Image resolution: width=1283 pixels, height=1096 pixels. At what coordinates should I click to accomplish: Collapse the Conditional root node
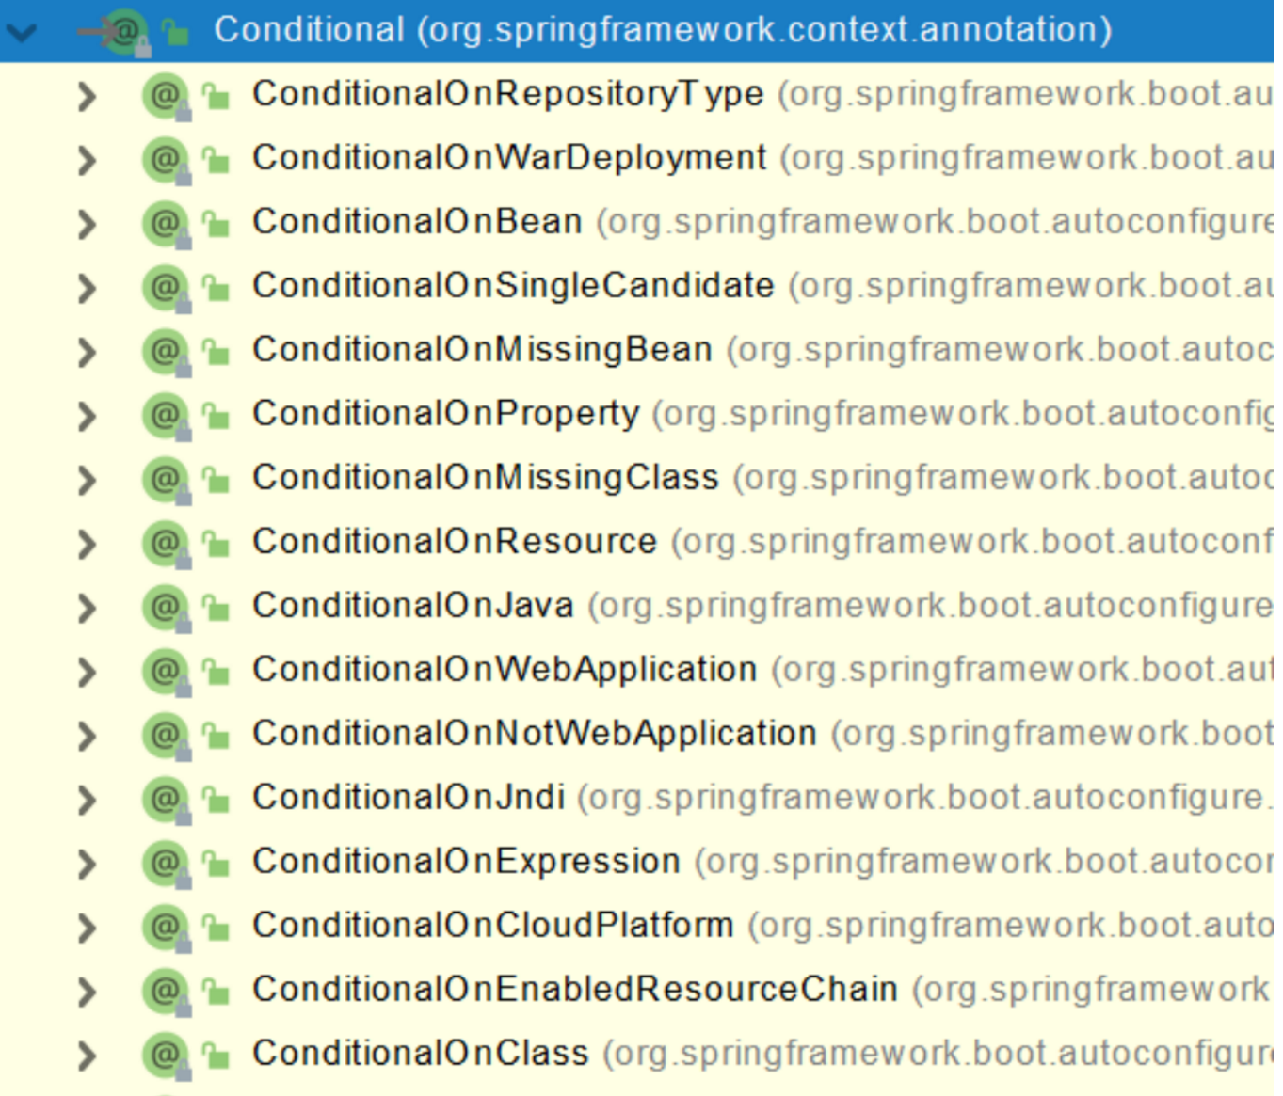[21, 32]
